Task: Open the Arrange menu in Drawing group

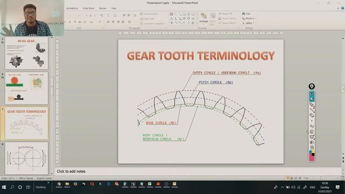Action: (x=204, y=18)
